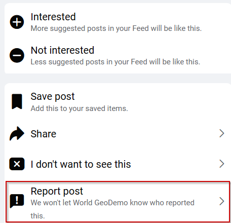Expand the Report post chevron arrow
This screenshot has height=223, width=231.
[221, 201]
